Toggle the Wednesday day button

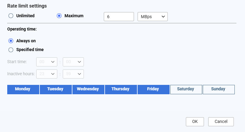[88, 89]
